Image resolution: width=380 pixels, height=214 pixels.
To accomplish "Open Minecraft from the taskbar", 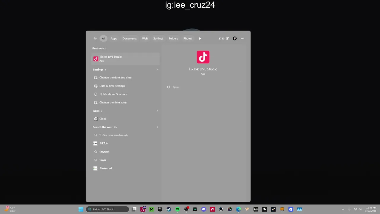I will click(151, 209).
